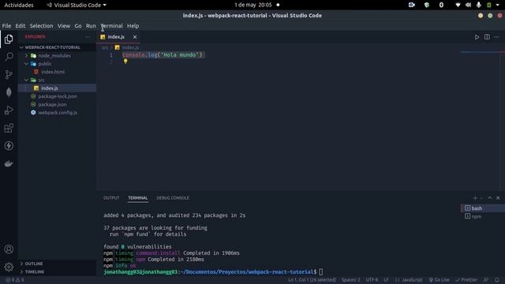Open Actividades overview in top bar
This screenshot has height=284, width=505.
(19, 6)
